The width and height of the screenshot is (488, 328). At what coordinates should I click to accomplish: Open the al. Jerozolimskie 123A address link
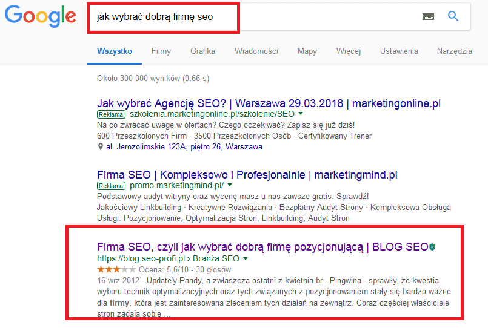click(184, 146)
